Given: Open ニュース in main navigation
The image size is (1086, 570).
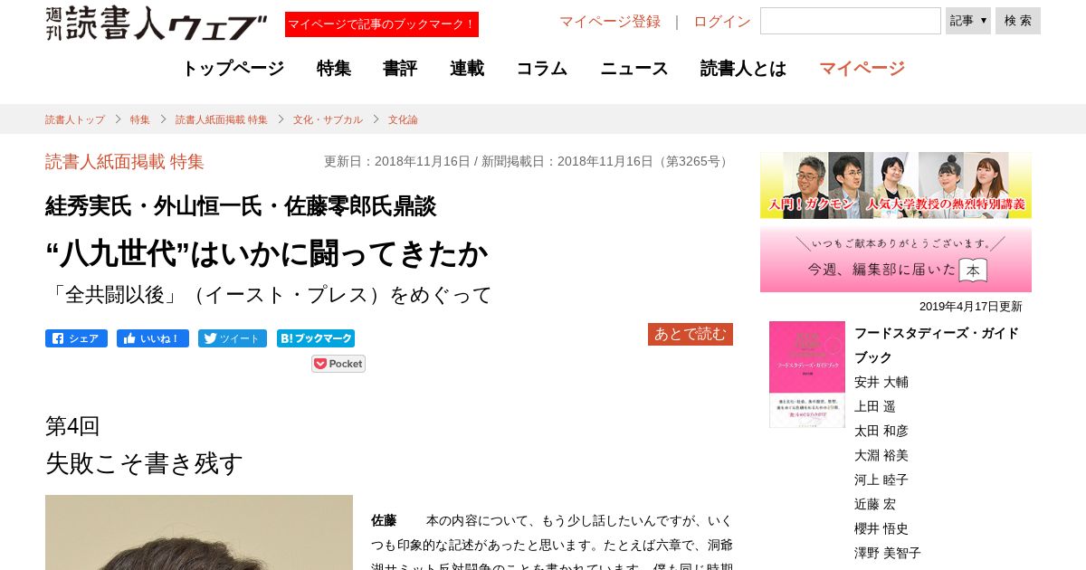Looking at the screenshot, I should point(634,68).
